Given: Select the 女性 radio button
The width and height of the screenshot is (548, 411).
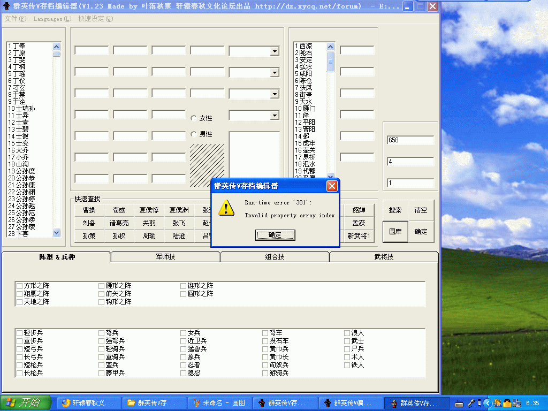Looking at the screenshot, I should point(194,118).
